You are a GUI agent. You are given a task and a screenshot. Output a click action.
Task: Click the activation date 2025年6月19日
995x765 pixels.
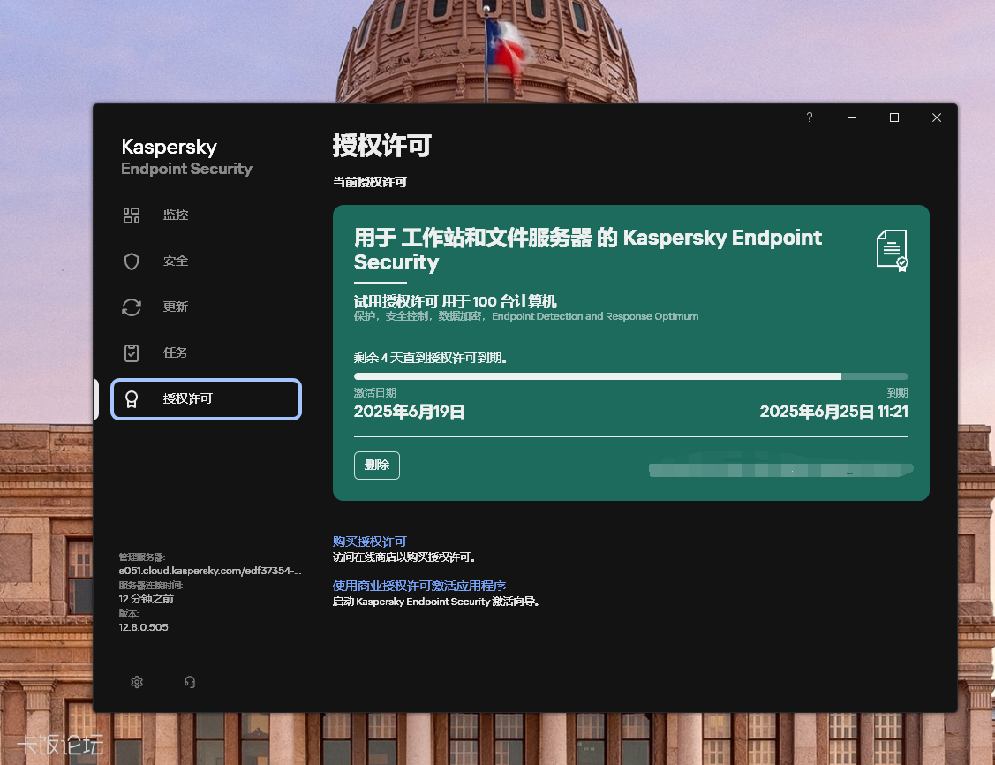click(409, 412)
